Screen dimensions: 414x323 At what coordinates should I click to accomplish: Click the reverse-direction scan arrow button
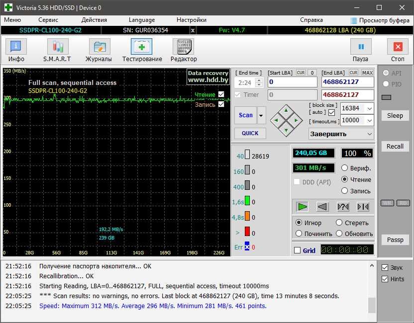(x=322, y=207)
